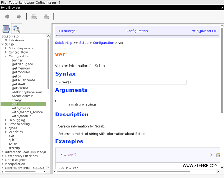The width and height of the screenshot is (224, 178).
Task: Click the r = ver() syntax box
Action: [121, 82]
